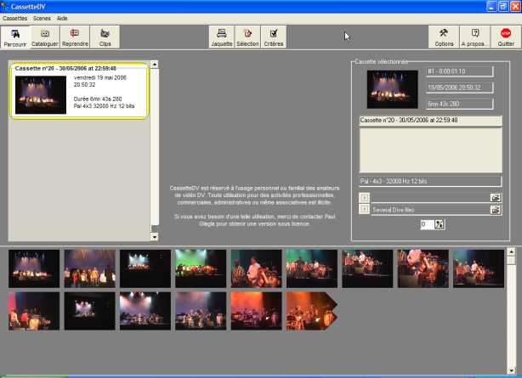Open the Clips tool
522x378 pixels.
click(x=105, y=37)
